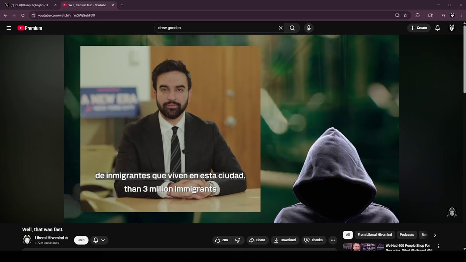466x262 pixels.
Task: Open a new browser tab
Action: click(x=122, y=5)
